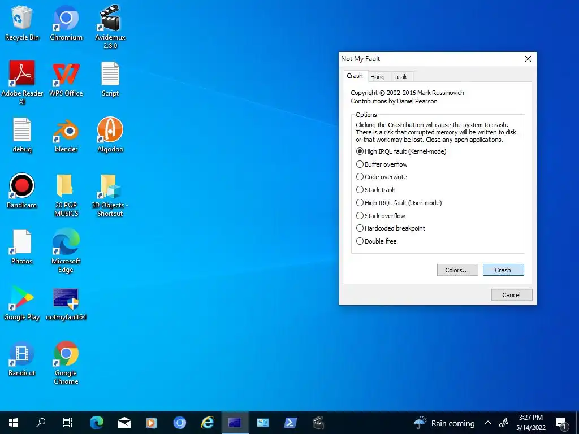Show hidden system tray icons chevron
The width and height of the screenshot is (579, 434).
[x=488, y=423]
